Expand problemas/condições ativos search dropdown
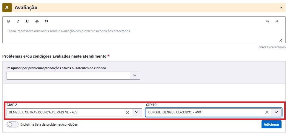Viewport: 286px width, 134px height. coord(135,76)
